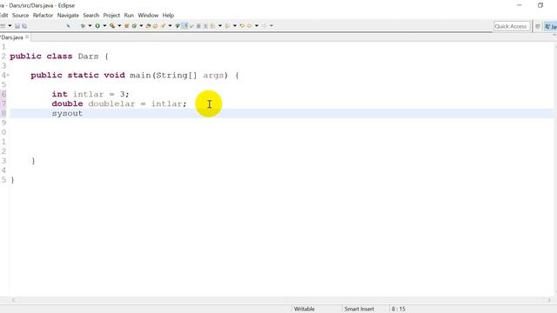Click the Save All icon
Screen dimensions: 557x313
(24, 26)
